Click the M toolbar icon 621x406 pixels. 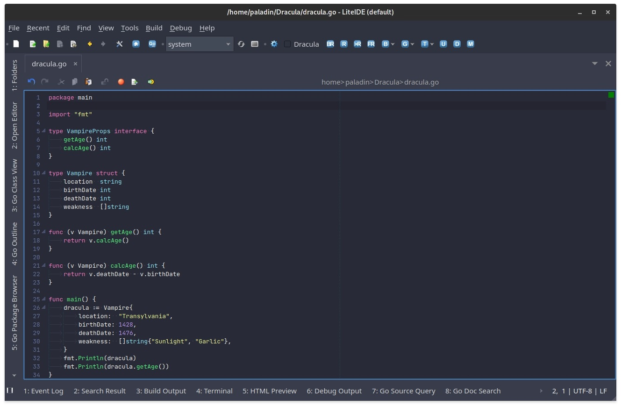tap(471, 44)
